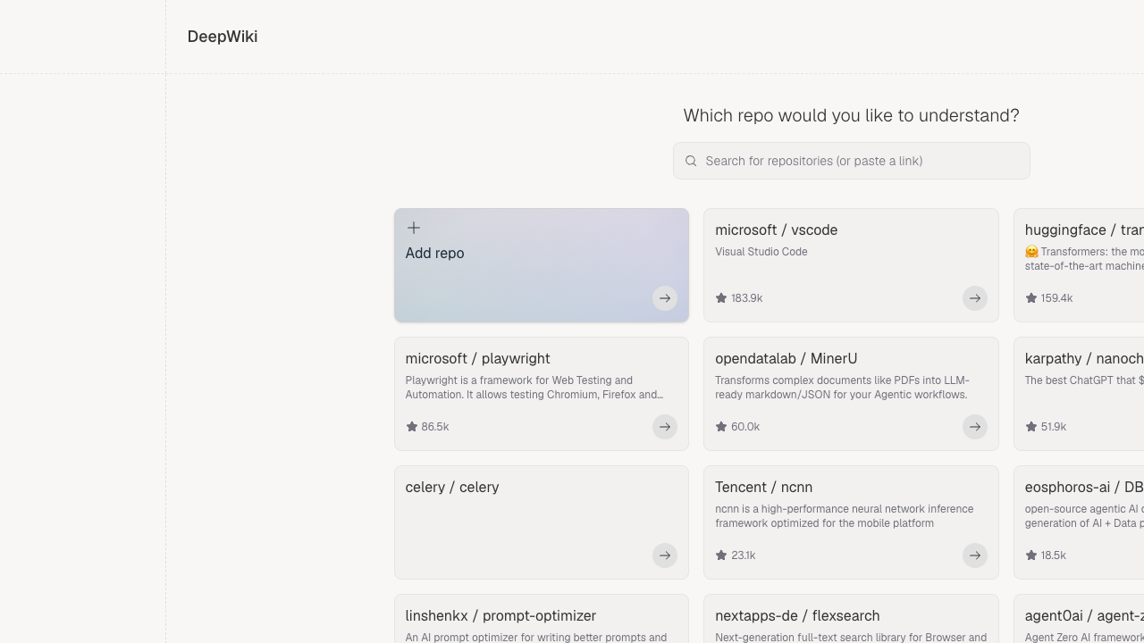1144x643 pixels.
Task: Select the Playwright framework description text
Action: (x=534, y=388)
